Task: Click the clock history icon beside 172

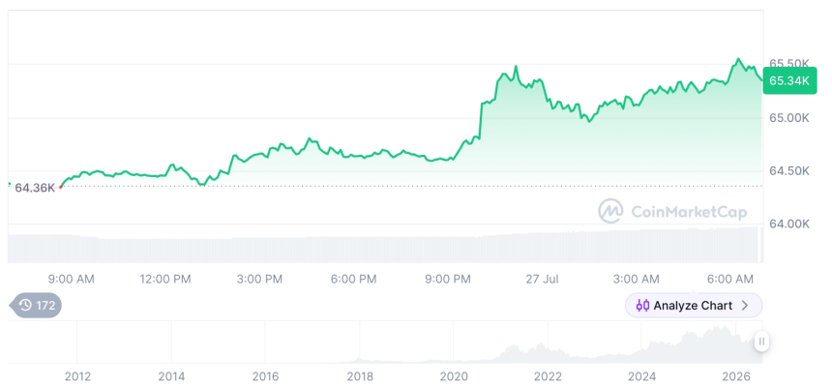Action: (25, 305)
